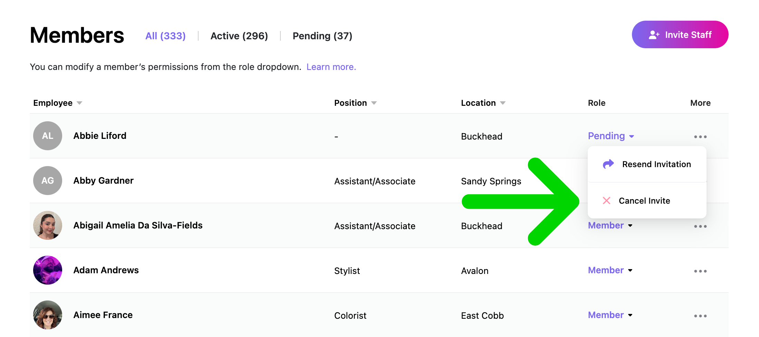The height and width of the screenshot is (337, 759).
Task: Click the red X Cancel Invite icon
Action: coord(606,201)
